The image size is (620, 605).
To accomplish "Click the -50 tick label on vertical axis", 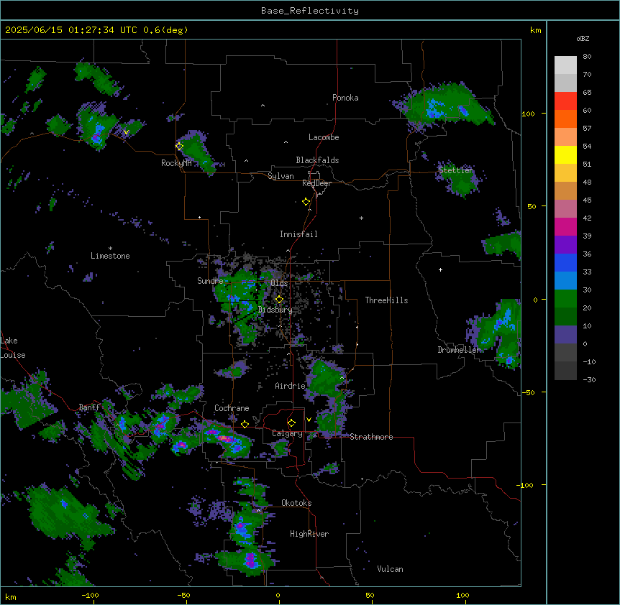I will [x=528, y=392].
